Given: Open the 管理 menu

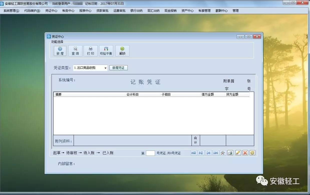Looking at the screenshot, I should (x=236, y=11).
